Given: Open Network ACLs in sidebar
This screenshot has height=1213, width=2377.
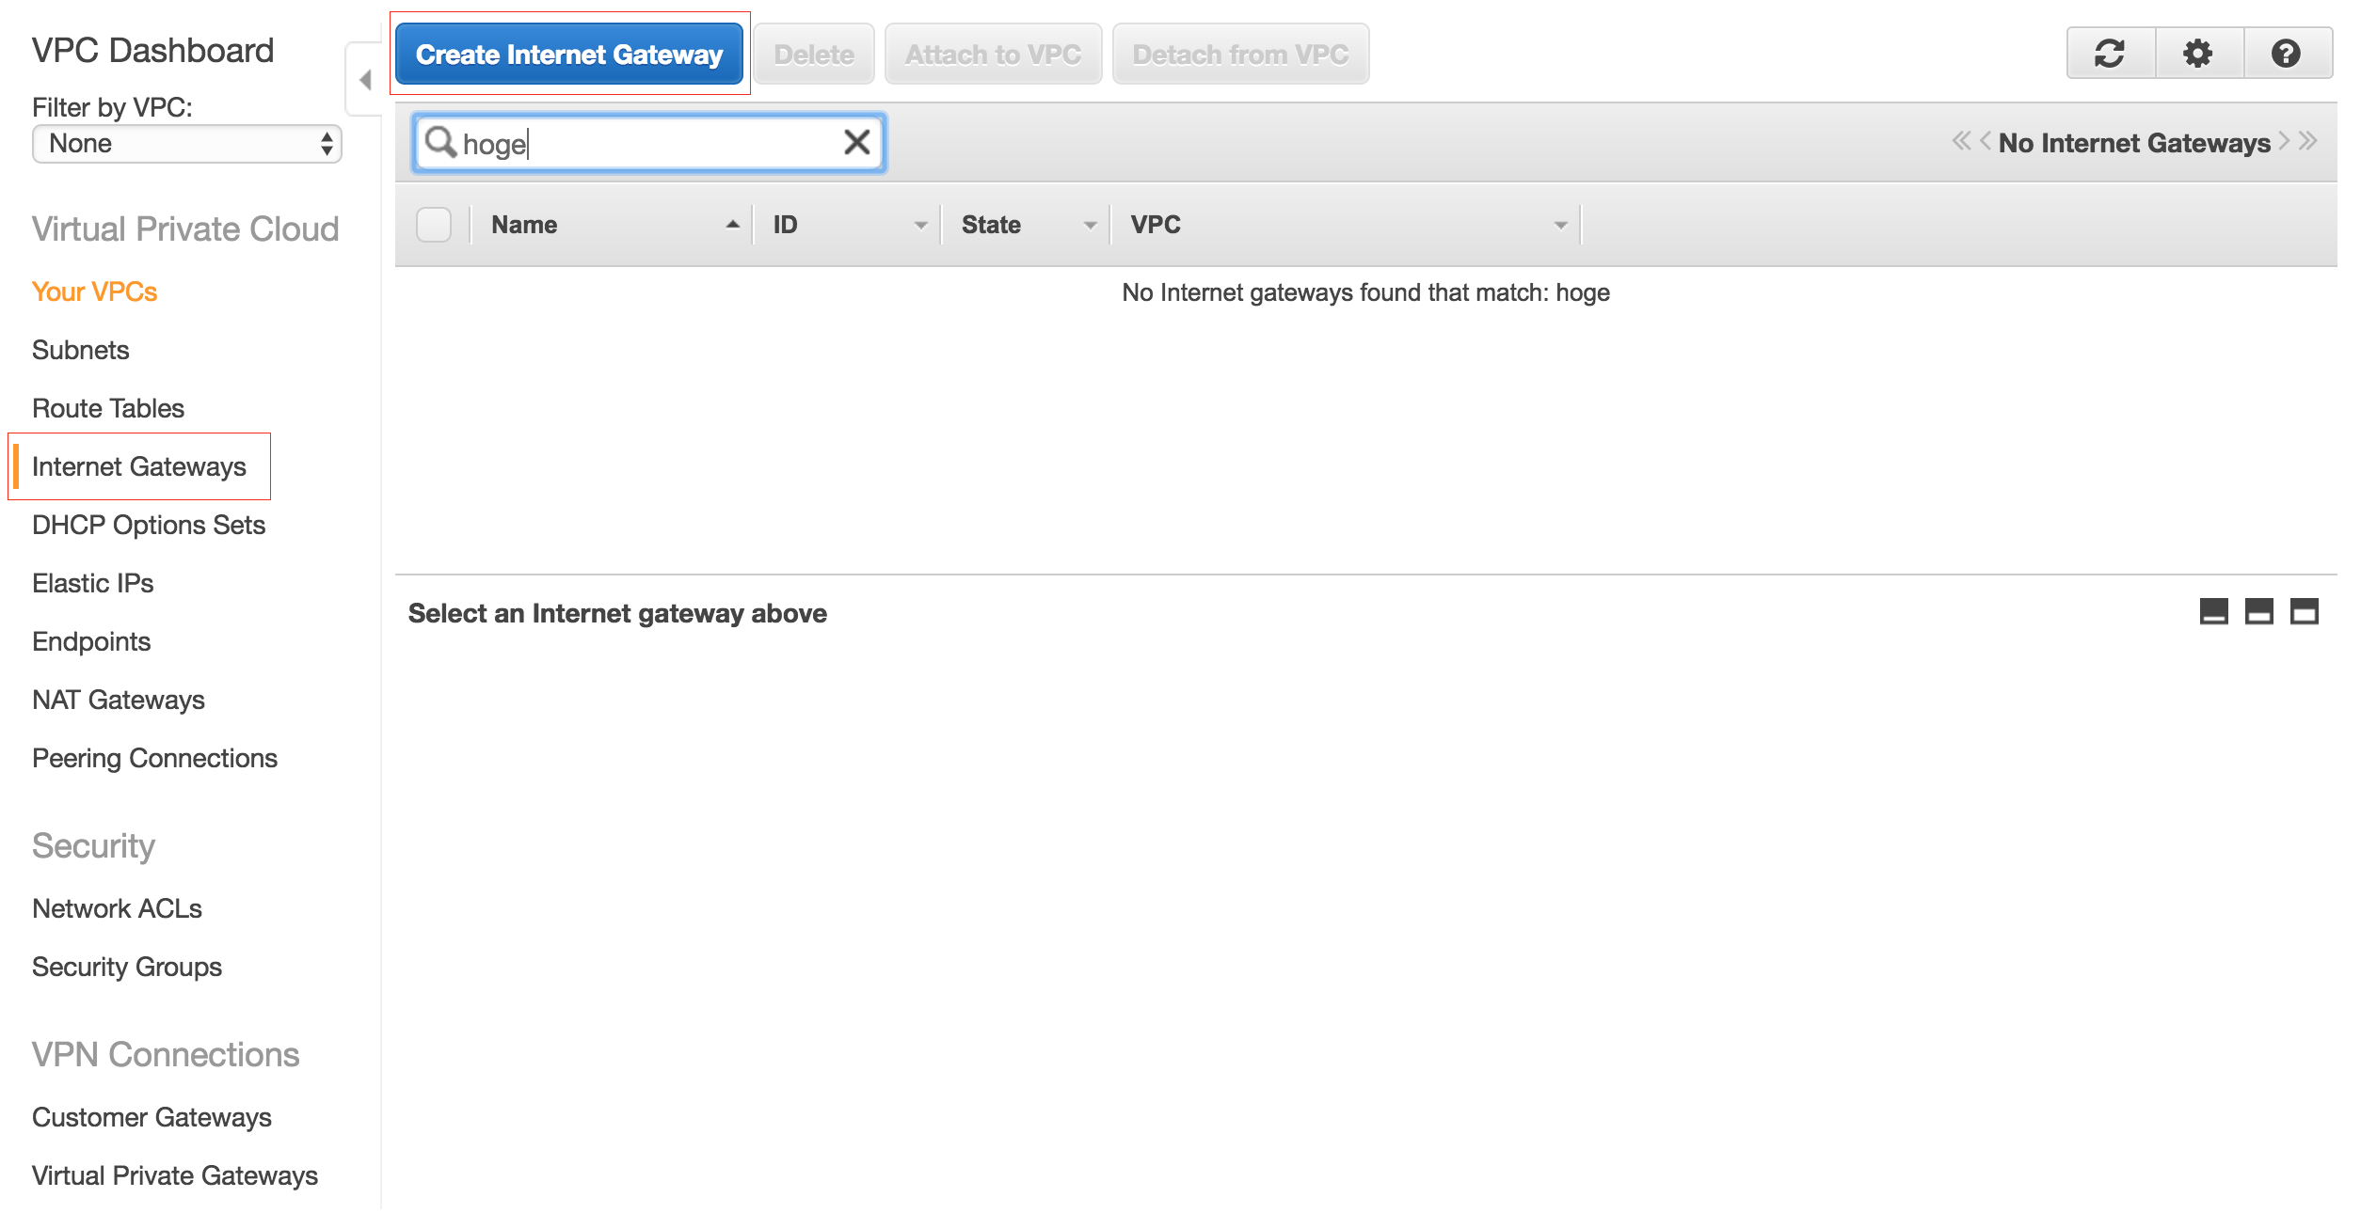Looking at the screenshot, I should [117, 908].
